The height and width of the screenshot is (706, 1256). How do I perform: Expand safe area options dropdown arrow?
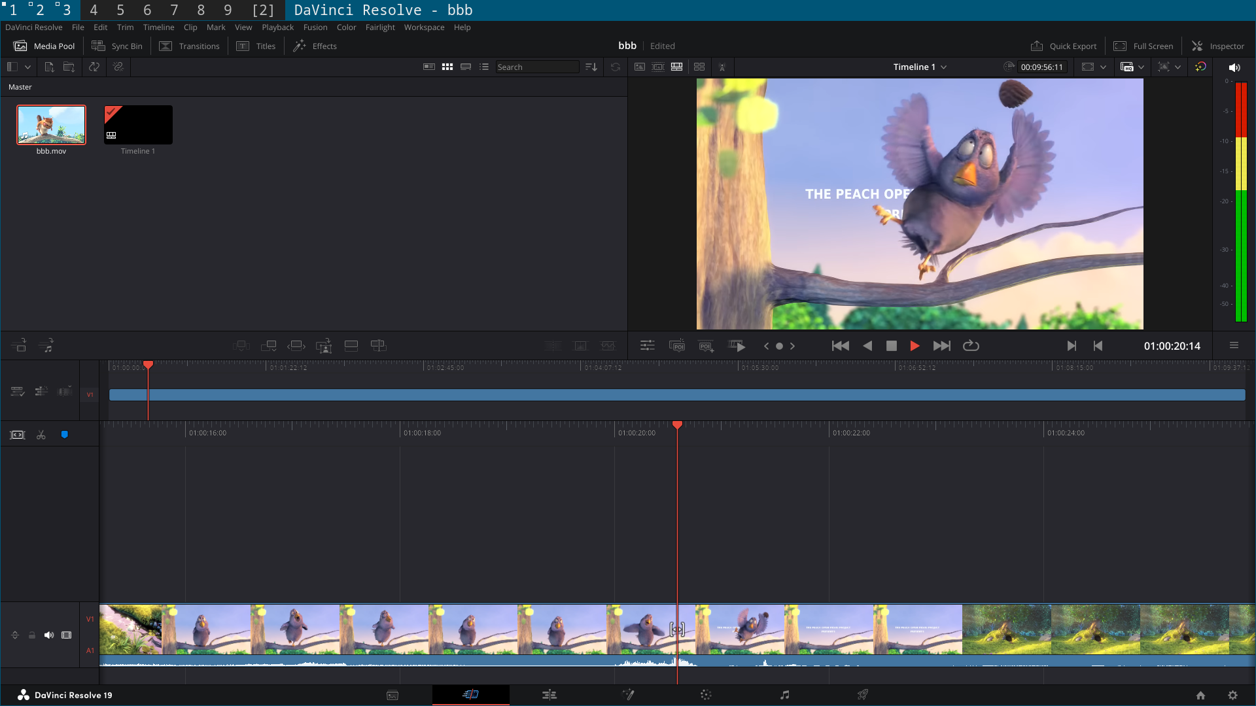1177,67
